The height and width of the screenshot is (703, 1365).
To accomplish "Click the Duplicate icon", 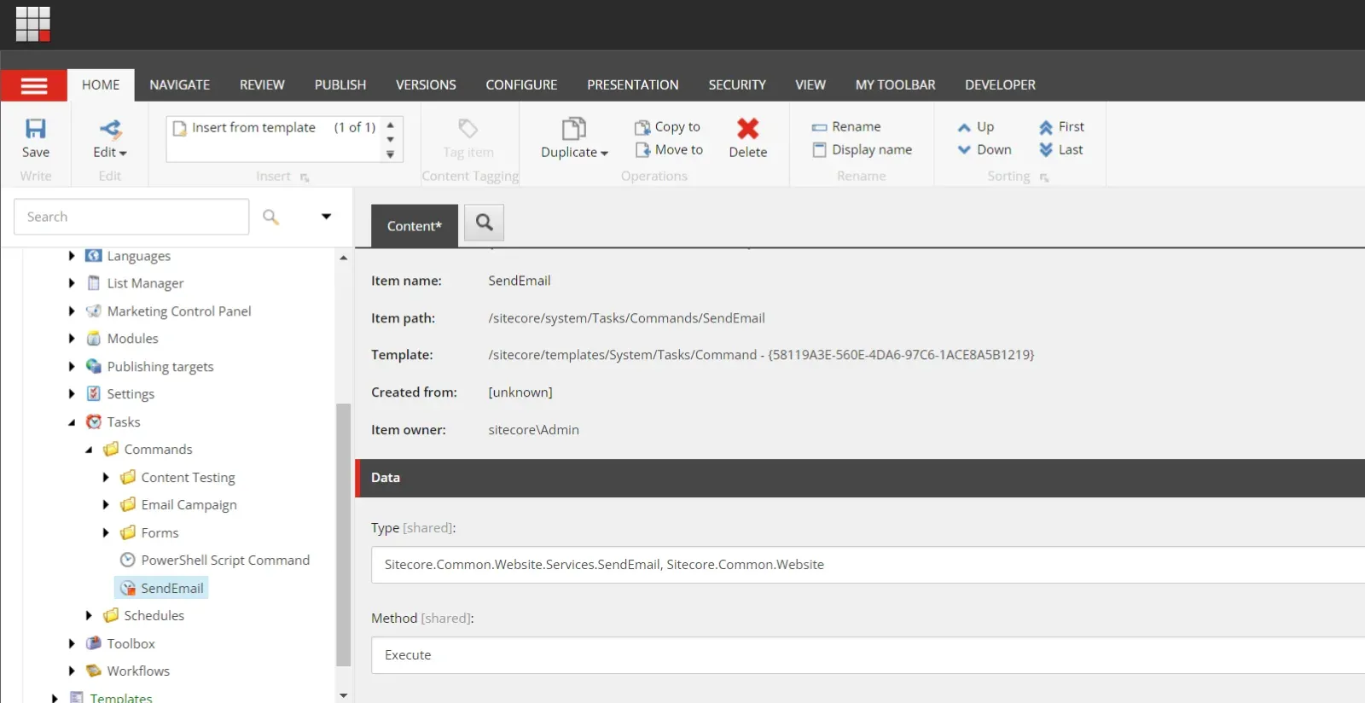I will click(573, 129).
